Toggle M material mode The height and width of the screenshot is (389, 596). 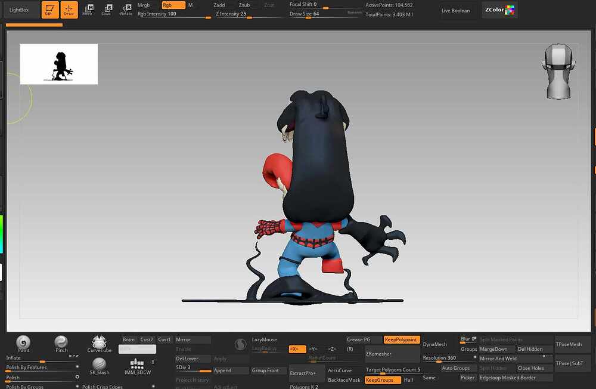pos(191,5)
